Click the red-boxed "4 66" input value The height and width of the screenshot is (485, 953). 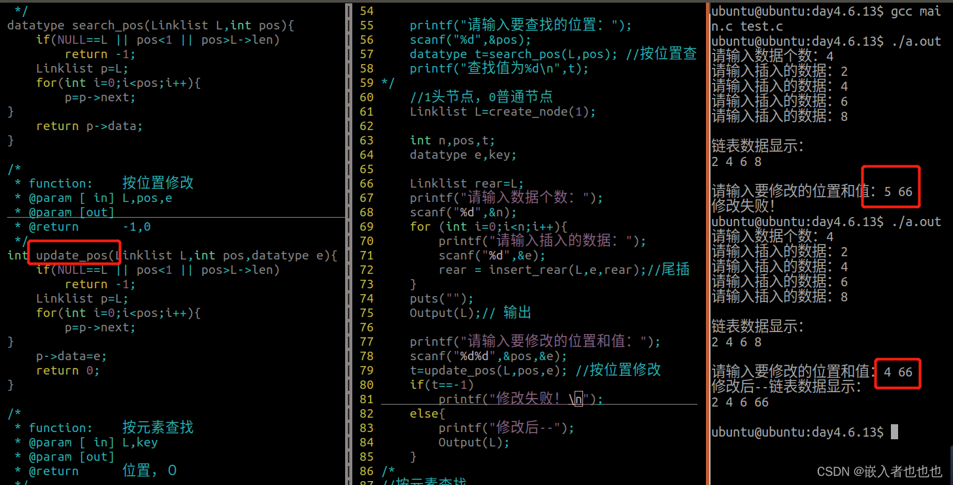click(897, 373)
